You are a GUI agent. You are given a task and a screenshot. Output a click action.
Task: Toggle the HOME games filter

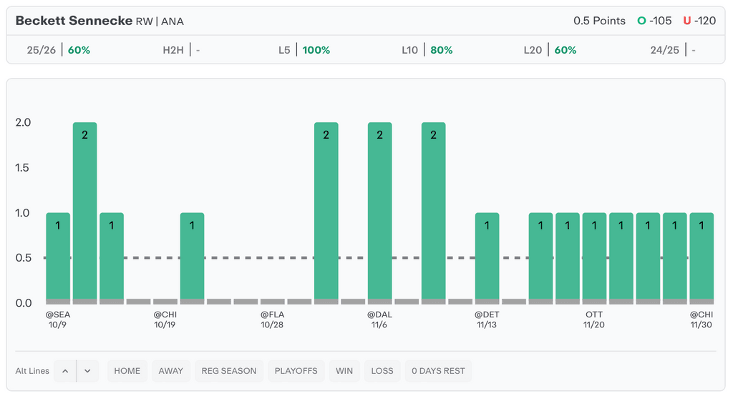(x=127, y=371)
